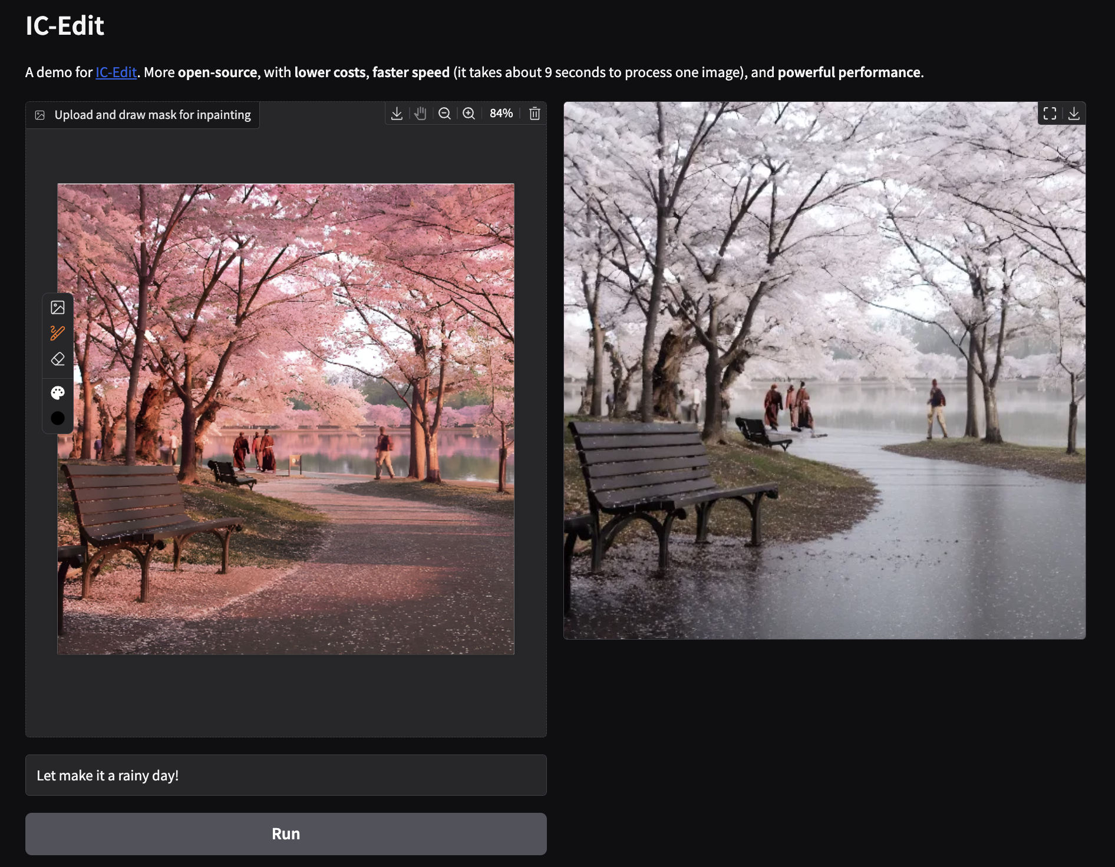This screenshot has width=1115, height=867.
Task: Click the IC-Edit page heading
Action: pyautogui.click(x=65, y=26)
